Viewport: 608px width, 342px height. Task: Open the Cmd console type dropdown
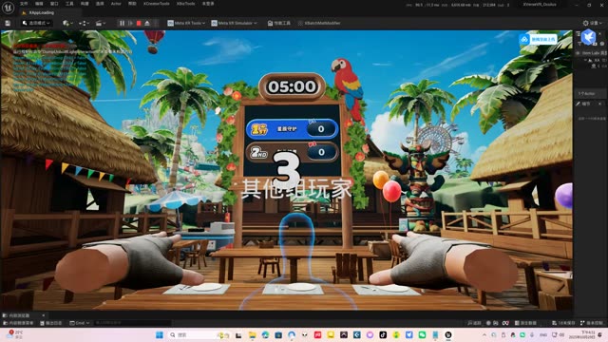click(80, 323)
